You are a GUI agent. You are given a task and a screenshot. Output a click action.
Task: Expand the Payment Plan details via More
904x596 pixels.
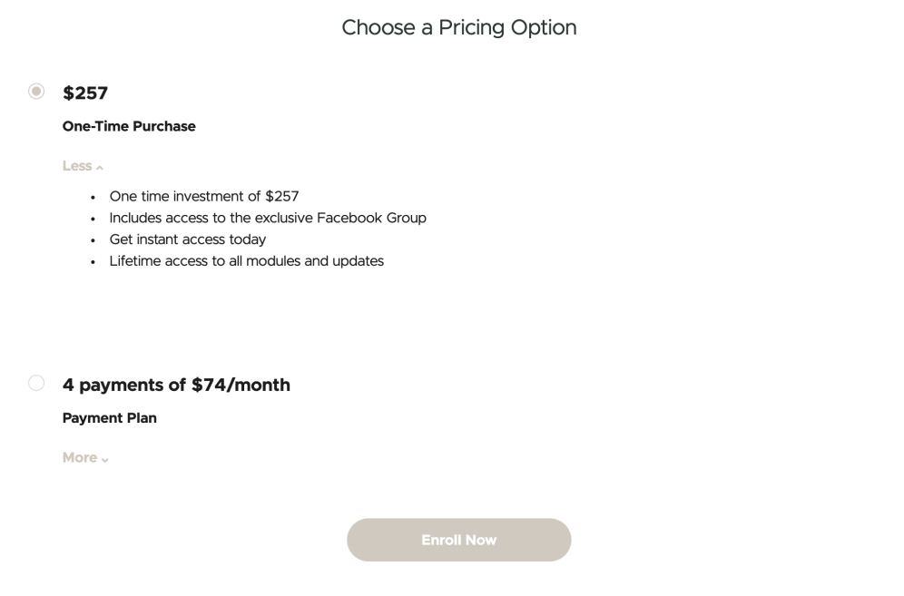(x=79, y=457)
